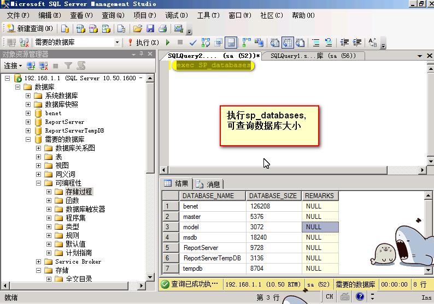Click the Disconnect icon in Object Explorer

(43, 66)
